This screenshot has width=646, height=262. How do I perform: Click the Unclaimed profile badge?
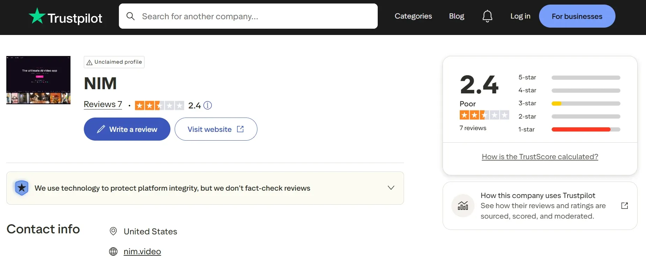pyautogui.click(x=114, y=62)
